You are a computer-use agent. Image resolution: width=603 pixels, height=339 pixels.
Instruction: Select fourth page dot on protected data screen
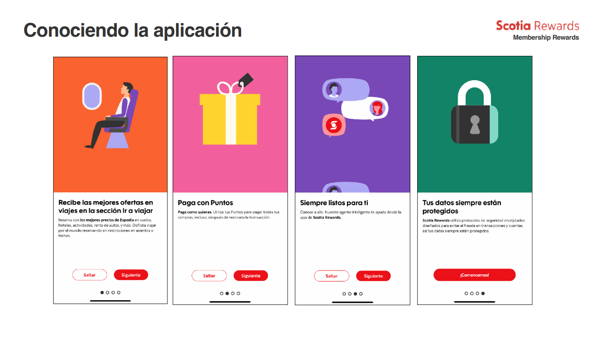(483, 293)
